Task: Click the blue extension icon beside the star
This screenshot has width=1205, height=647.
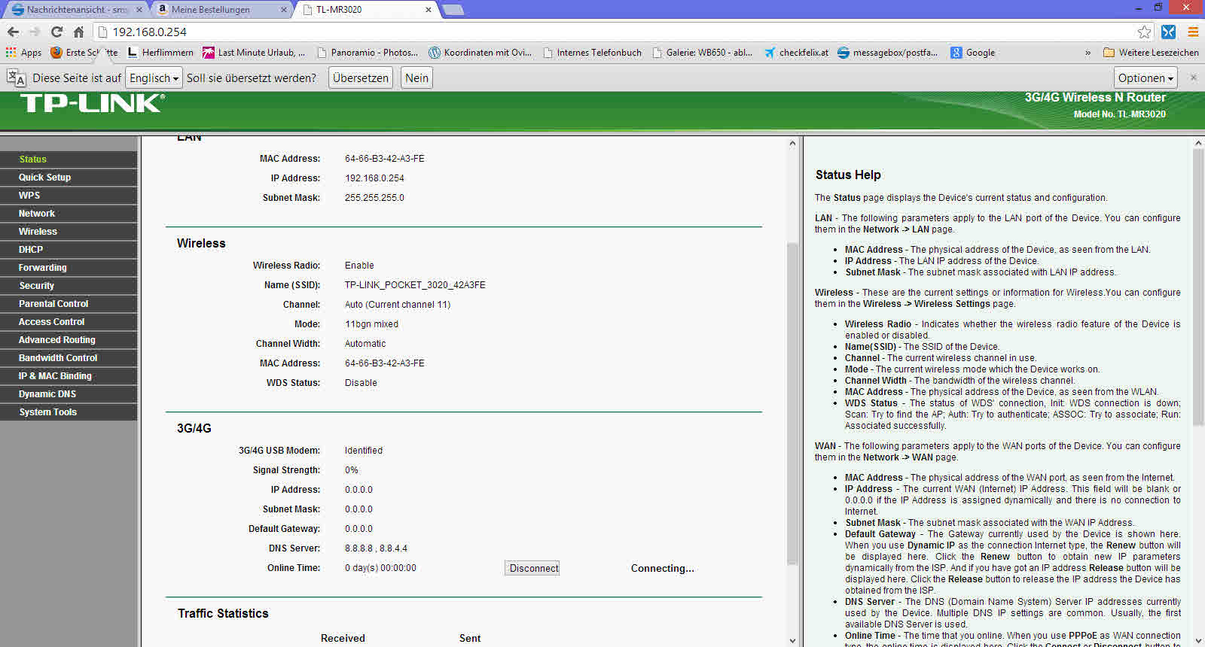Action: pyautogui.click(x=1168, y=32)
